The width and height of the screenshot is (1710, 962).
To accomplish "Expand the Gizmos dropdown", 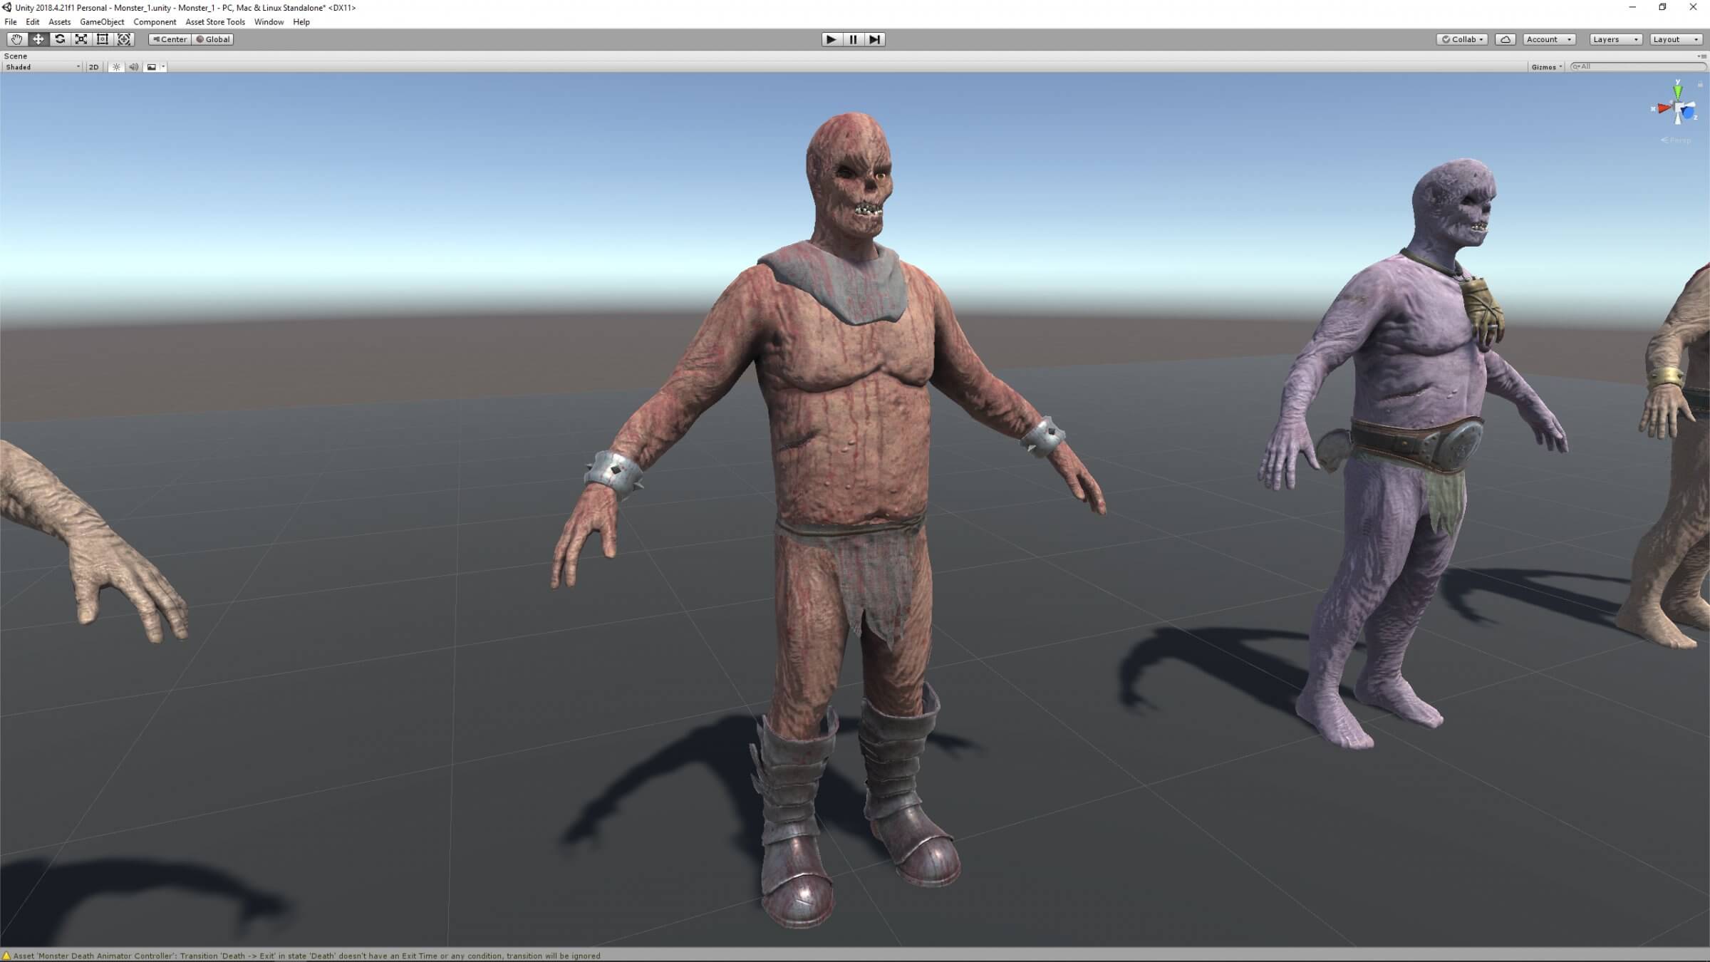I will click(x=1546, y=67).
